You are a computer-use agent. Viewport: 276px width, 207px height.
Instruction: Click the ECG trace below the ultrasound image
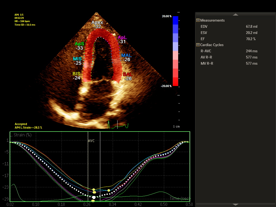tap(118, 125)
